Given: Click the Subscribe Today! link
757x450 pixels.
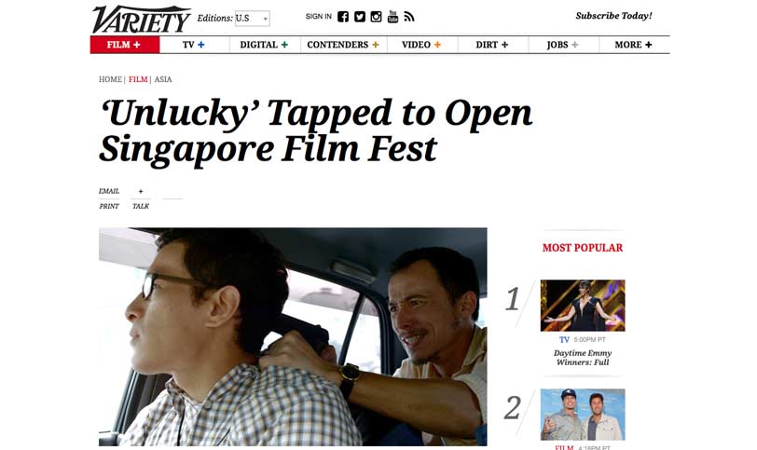Looking at the screenshot, I should click(613, 16).
